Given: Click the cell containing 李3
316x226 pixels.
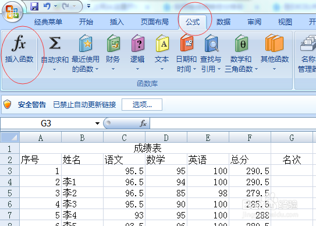Looking at the screenshot, I should tap(82, 204).
